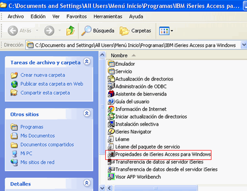Viewport: 247px width, 191px height.
Task: Click the Instalación selectiva icon
Action: (111, 124)
